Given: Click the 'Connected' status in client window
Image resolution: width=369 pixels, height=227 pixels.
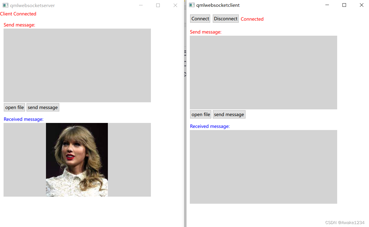Looking at the screenshot, I should tap(252, 19).
